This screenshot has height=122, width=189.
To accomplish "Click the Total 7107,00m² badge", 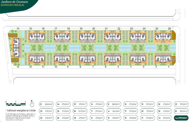I will click(x=180, y=118).
